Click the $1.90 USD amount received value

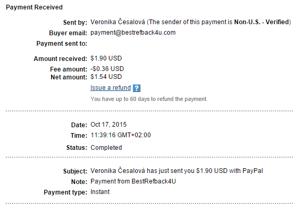pyautogui.click(x=106, y=58)
